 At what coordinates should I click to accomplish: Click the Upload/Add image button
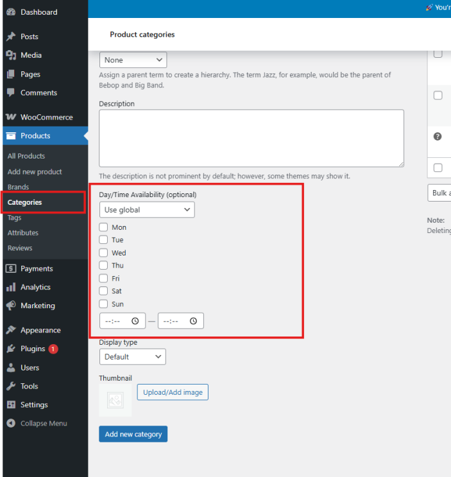[x=173, y=392]
